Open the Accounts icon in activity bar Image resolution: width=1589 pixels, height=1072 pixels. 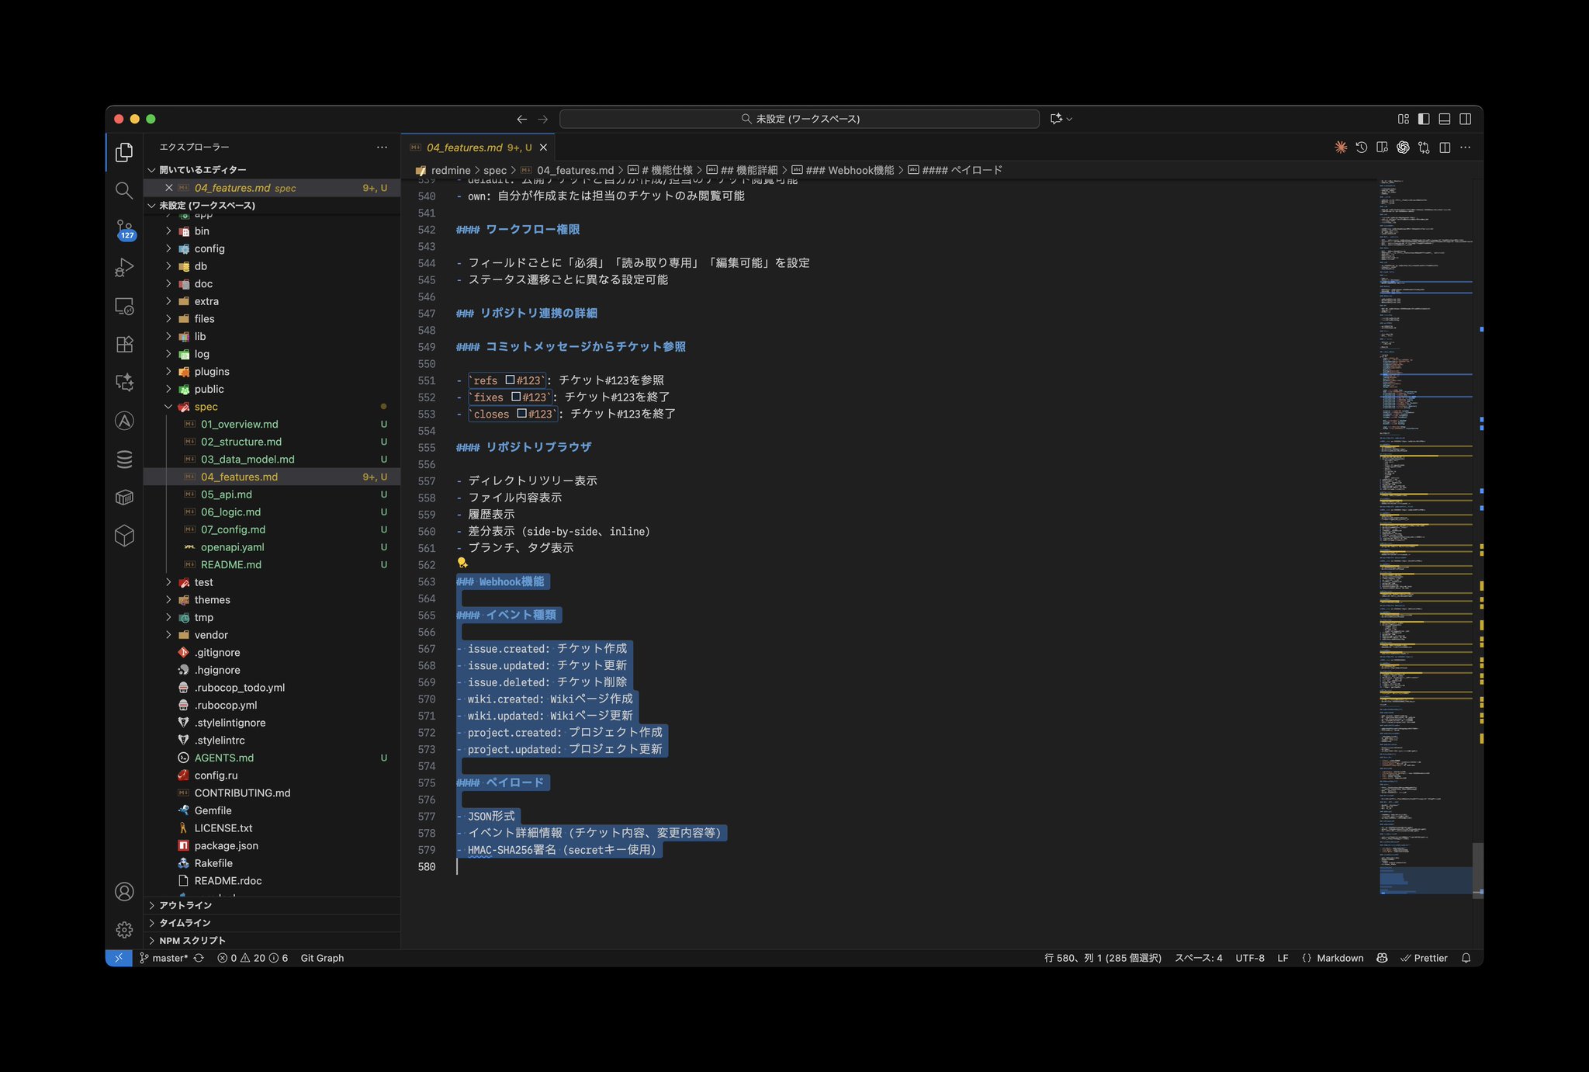[124, 891]
